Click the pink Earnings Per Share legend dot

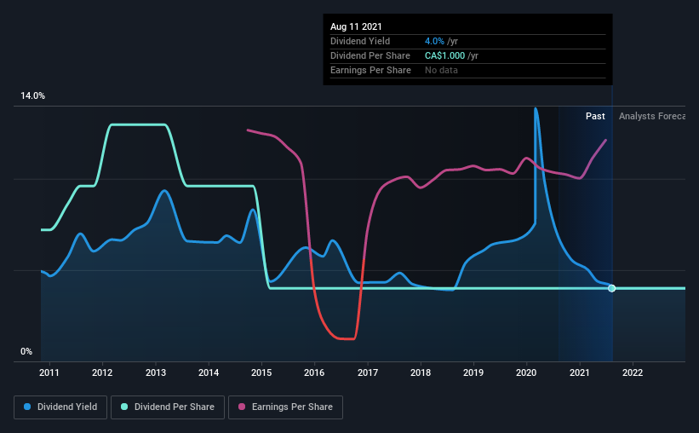pyautogui.click(x=242, y=407)
